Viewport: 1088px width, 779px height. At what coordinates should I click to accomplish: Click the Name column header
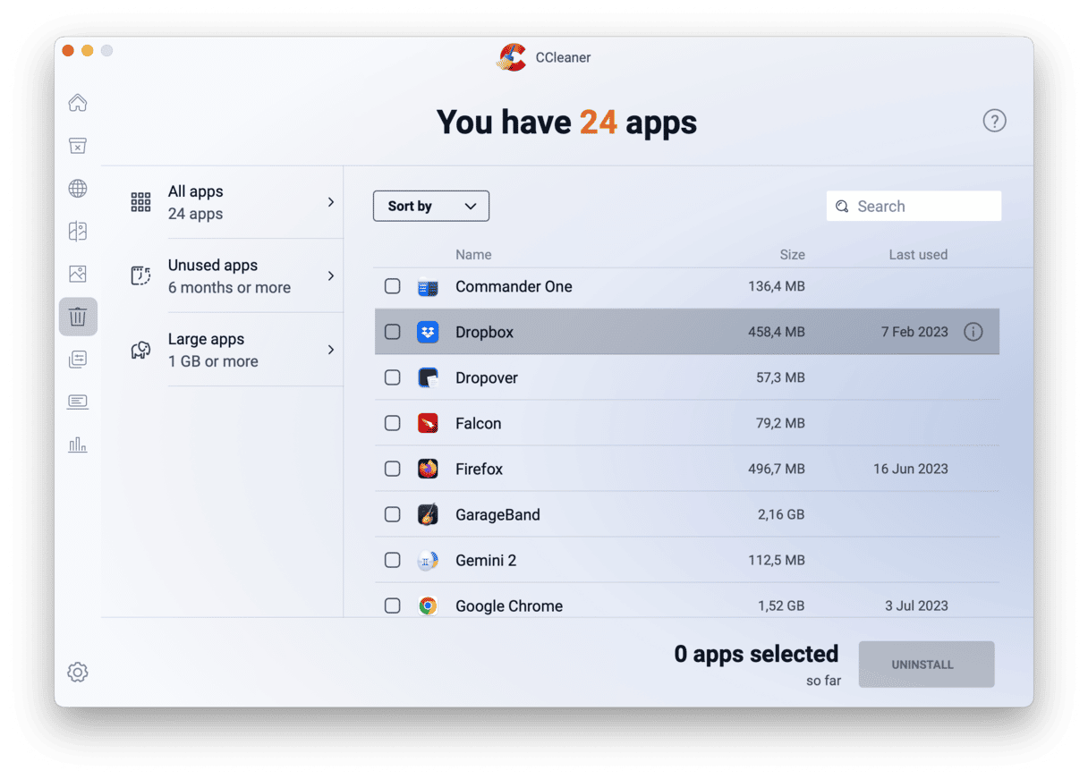473,255
